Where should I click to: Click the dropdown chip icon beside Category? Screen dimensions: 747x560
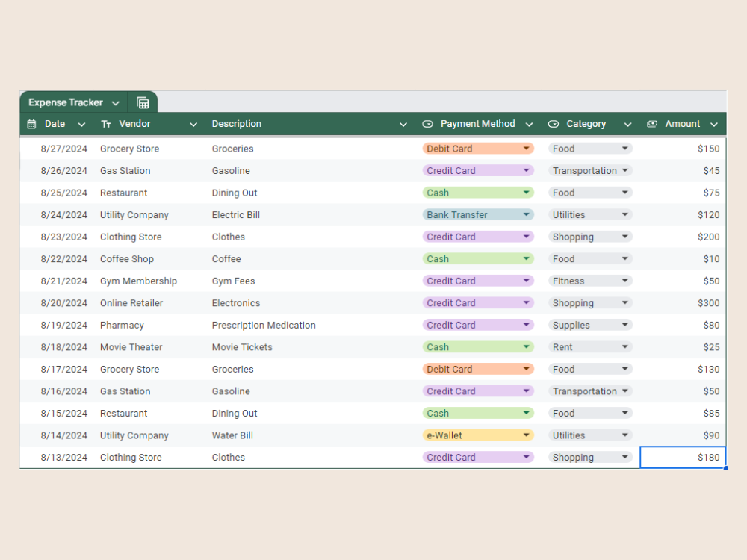click(553, 124)
